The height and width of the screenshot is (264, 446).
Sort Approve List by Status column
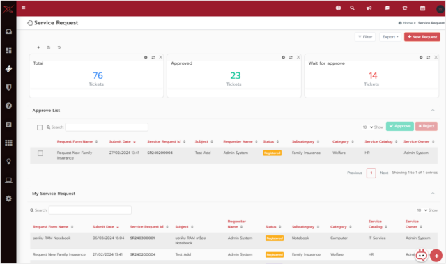pyautogui.click(x=271, y=141)
